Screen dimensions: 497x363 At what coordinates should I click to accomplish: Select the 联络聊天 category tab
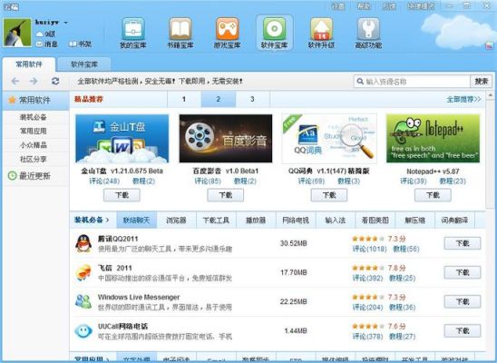tap(137, 220)
